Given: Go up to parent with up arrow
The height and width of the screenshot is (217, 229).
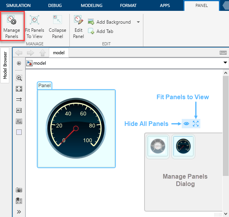Looking at the screenshot, I should (x=43, y=53).
